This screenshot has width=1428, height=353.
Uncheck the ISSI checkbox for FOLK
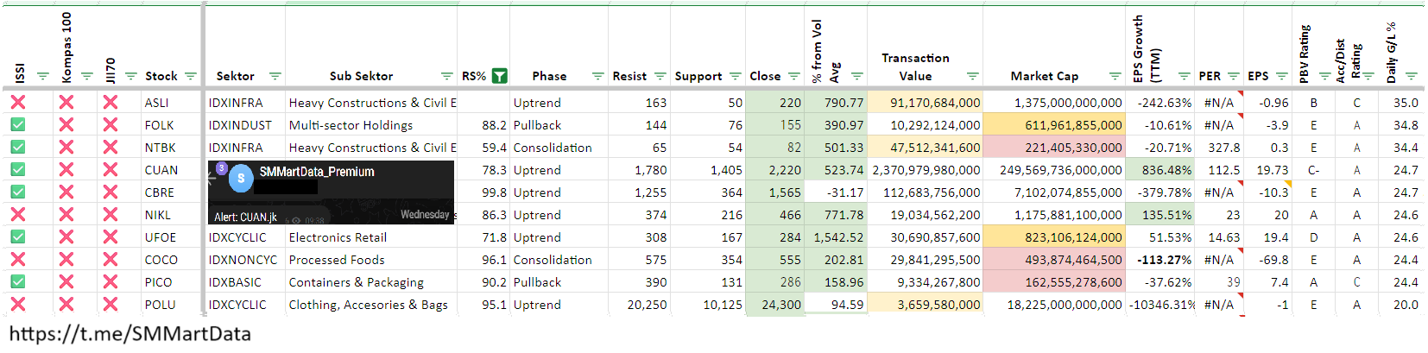click(17, 125)
